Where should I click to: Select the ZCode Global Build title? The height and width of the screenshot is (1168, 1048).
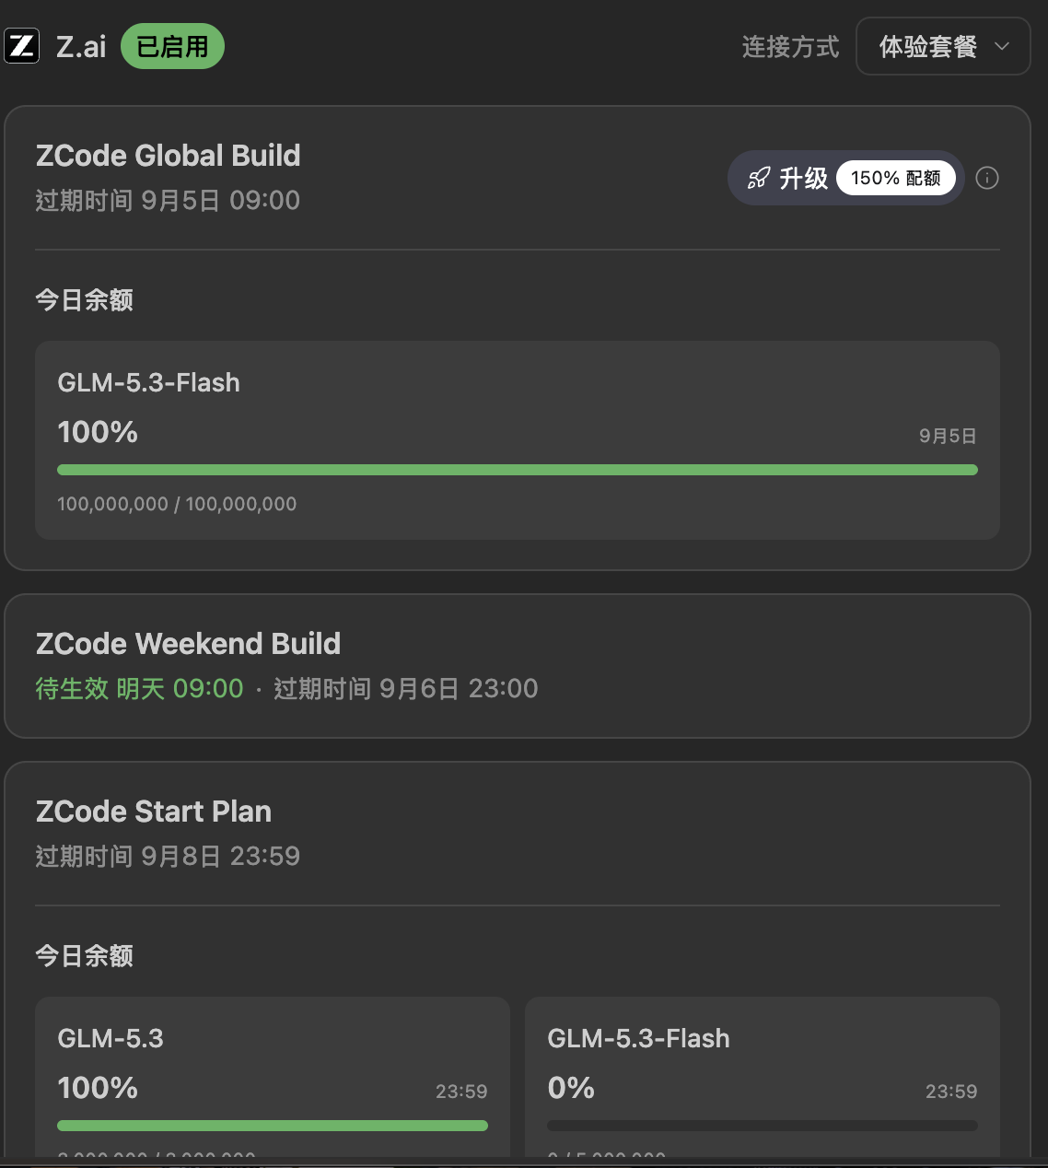click(169, 156)
